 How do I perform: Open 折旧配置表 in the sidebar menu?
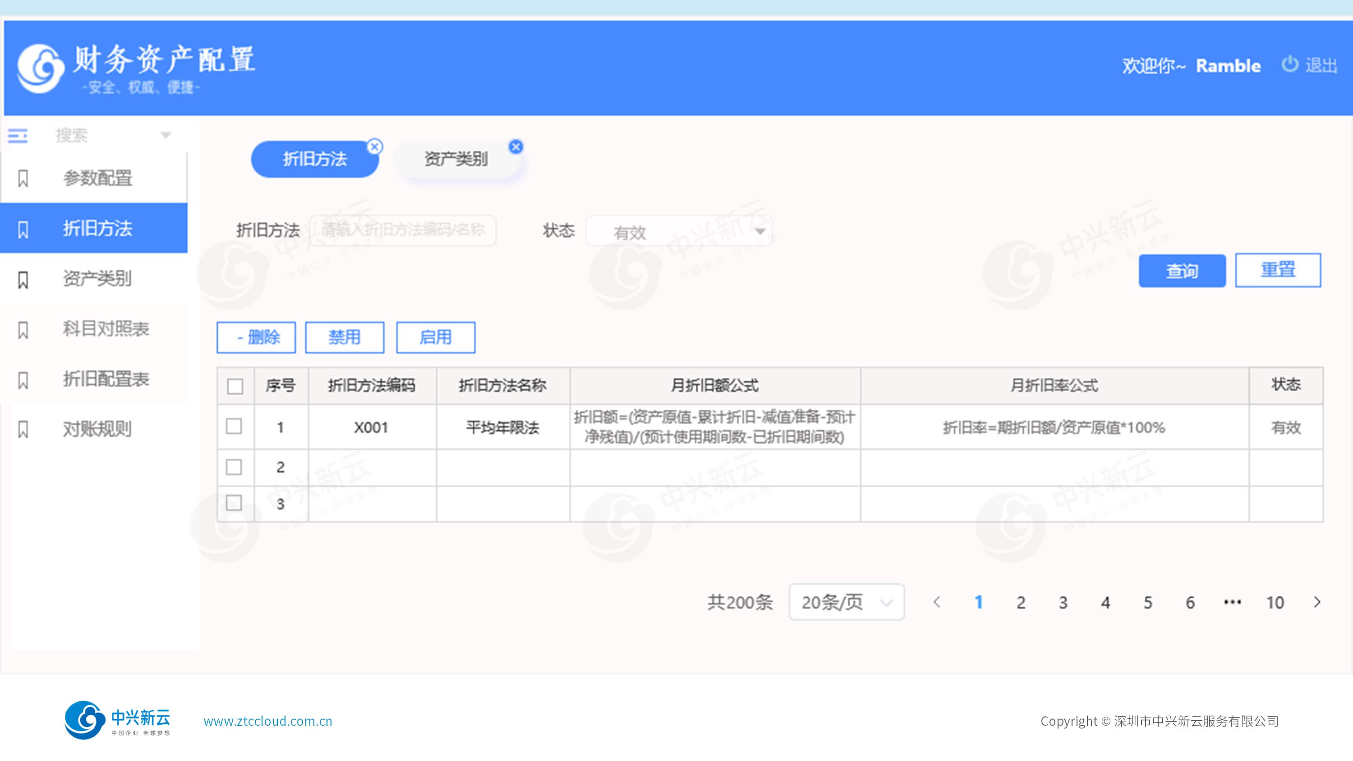[x=93, y=379]
